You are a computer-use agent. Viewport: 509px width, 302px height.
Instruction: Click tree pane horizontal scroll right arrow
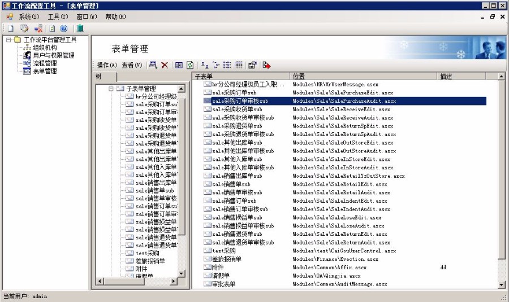(x=174, y=281)
